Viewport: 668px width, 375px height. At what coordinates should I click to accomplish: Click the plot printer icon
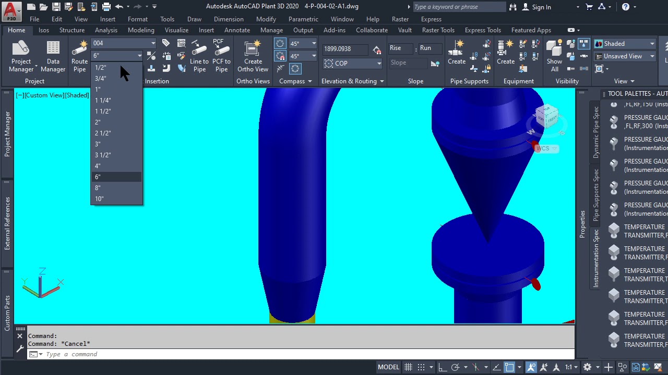106,7
